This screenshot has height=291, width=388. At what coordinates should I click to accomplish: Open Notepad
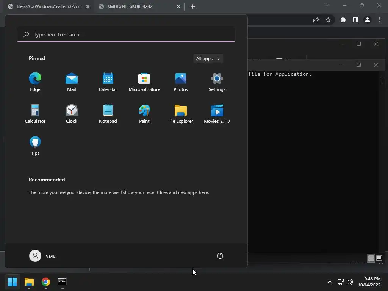[108, 114]
